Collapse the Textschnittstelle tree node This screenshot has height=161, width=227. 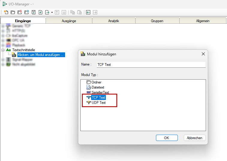(3, 50)
